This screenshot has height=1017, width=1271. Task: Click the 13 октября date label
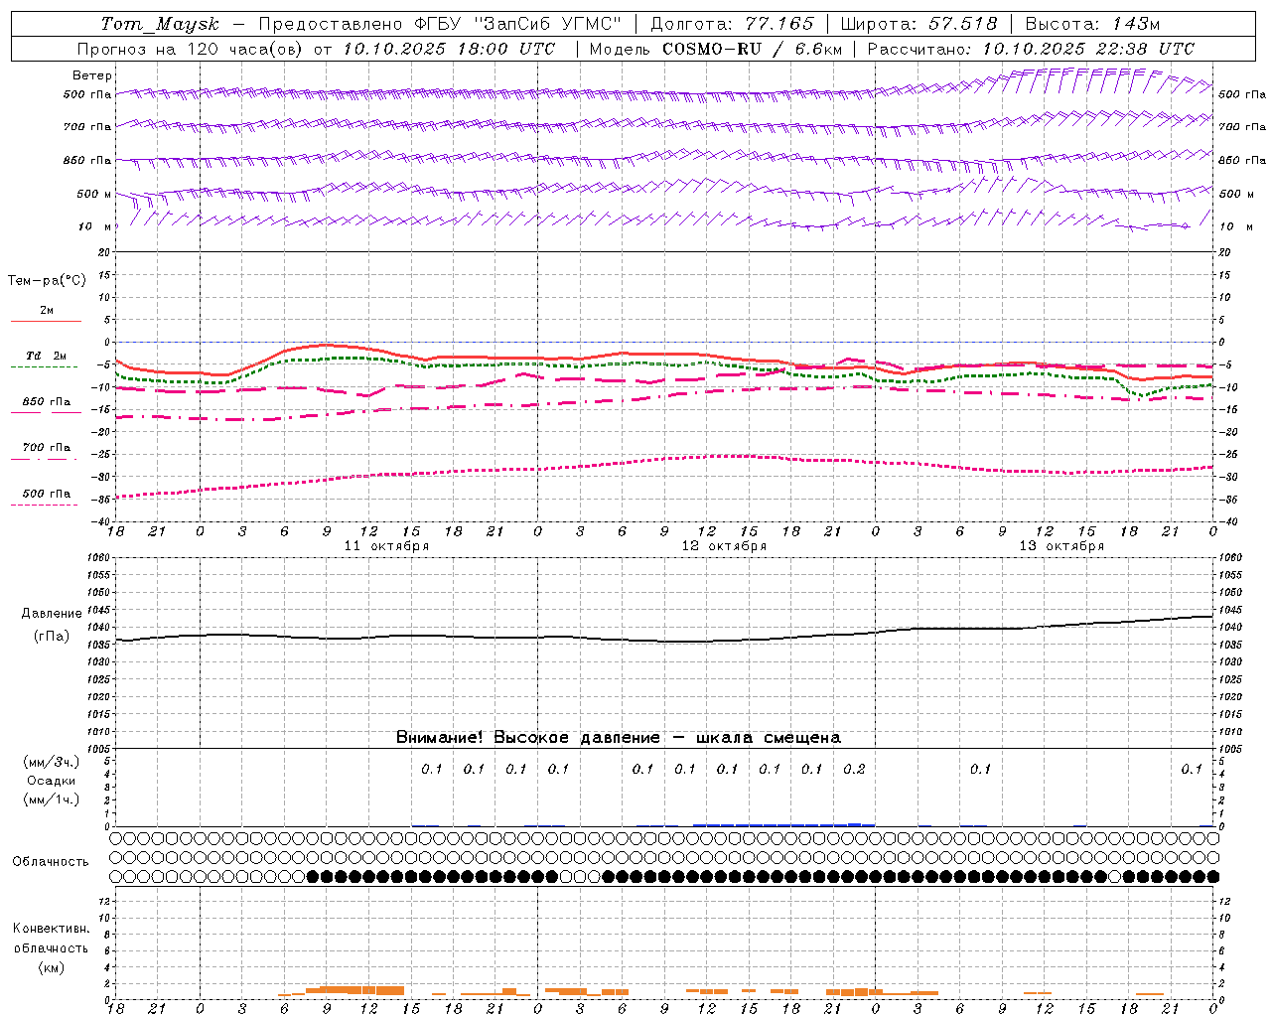[x=1061, y=546]
